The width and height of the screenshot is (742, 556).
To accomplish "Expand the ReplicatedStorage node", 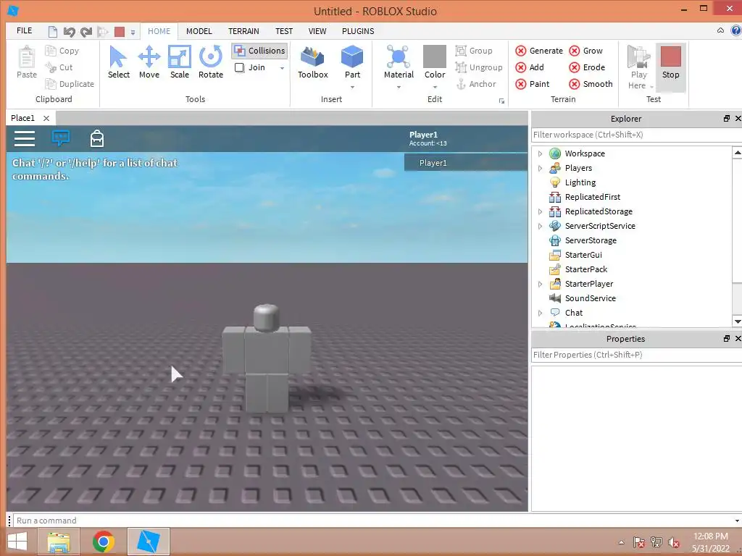I will coord(540,211).
